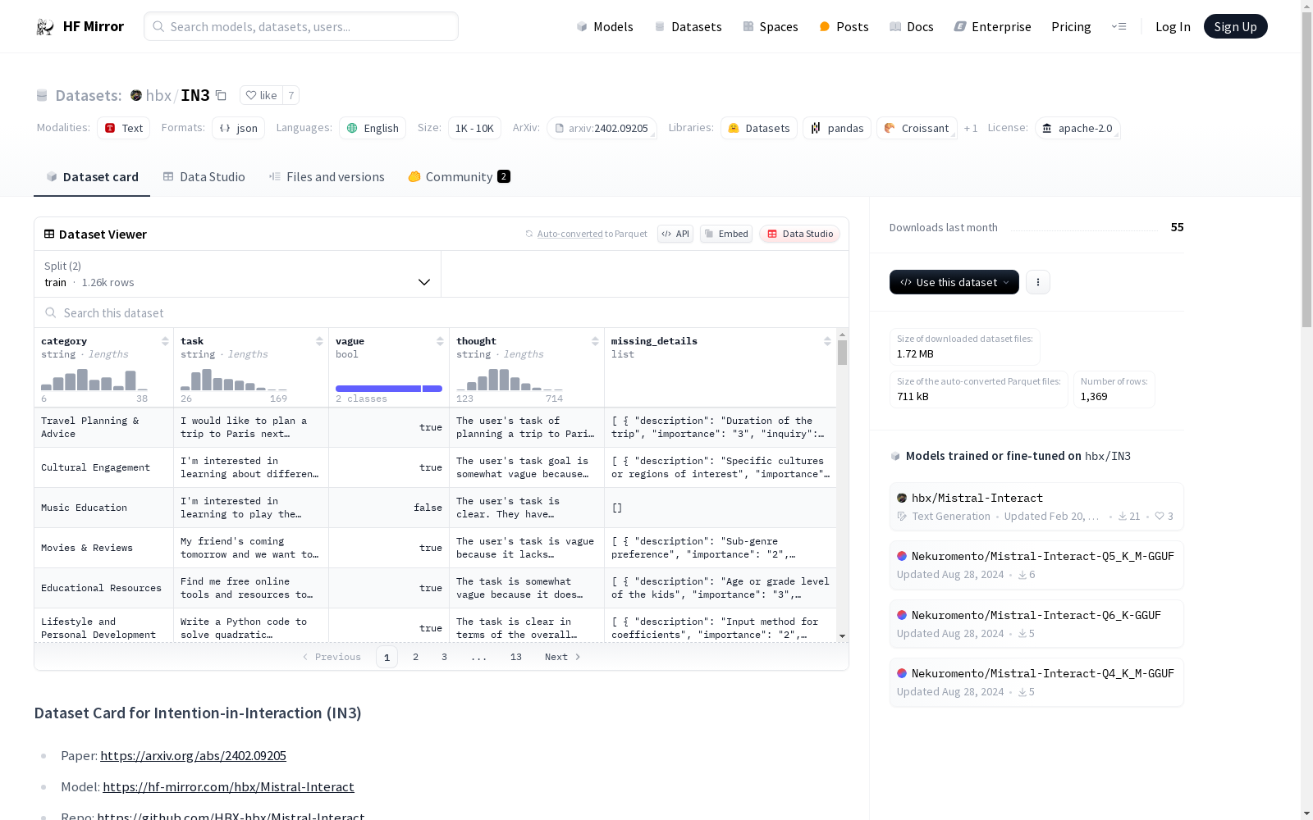Switch to the Community tab
The image size is (1313, 820).
(459, 177)
